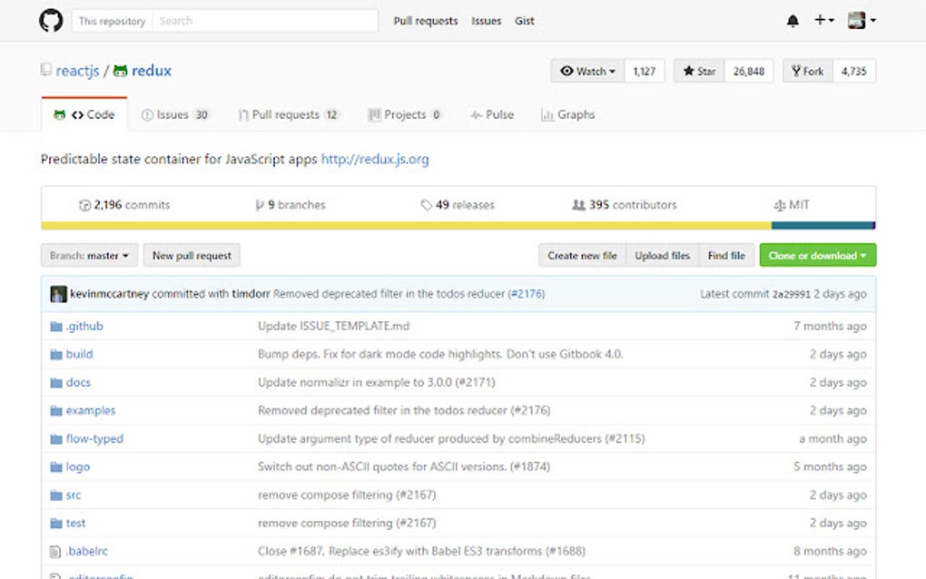The width and height of the screenshot is (926, 579).
Task: Open the .github folder
Action: [84, 326]
